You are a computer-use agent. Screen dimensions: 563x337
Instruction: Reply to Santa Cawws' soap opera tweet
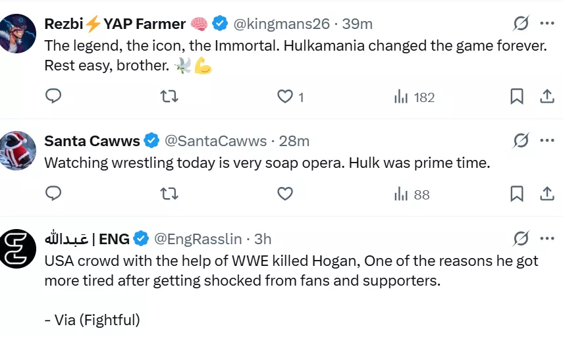point(53,194)
